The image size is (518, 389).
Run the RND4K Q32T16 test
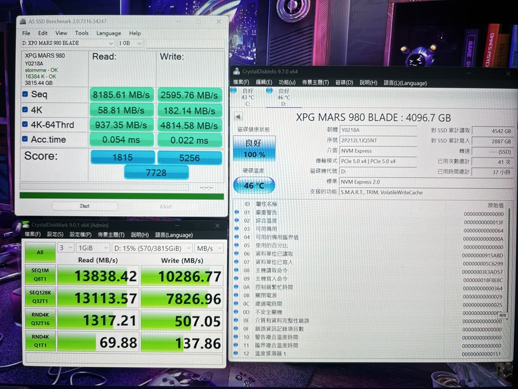tap(40, 319)
